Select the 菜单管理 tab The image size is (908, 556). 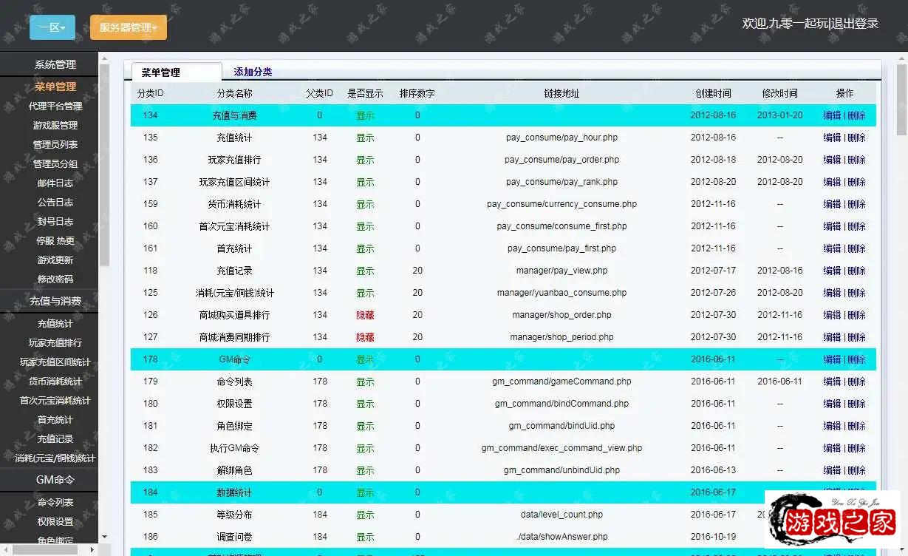(160, 72)
